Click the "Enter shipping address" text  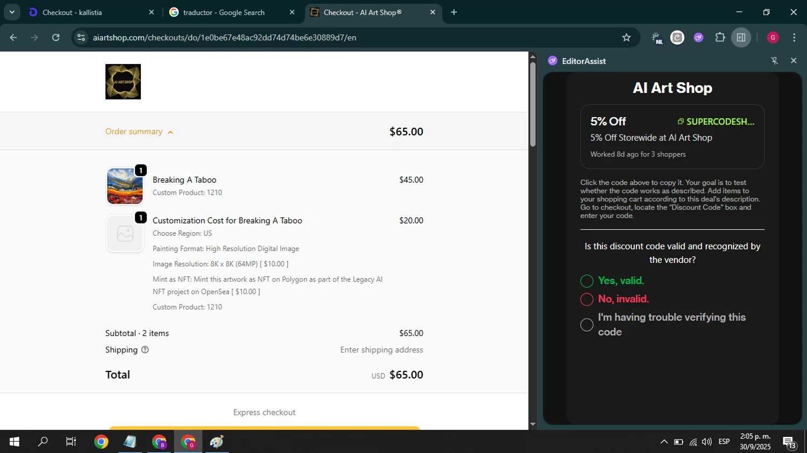(x=381, y=350)
